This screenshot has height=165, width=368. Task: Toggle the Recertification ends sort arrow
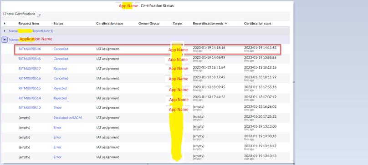tap(226, 24)
